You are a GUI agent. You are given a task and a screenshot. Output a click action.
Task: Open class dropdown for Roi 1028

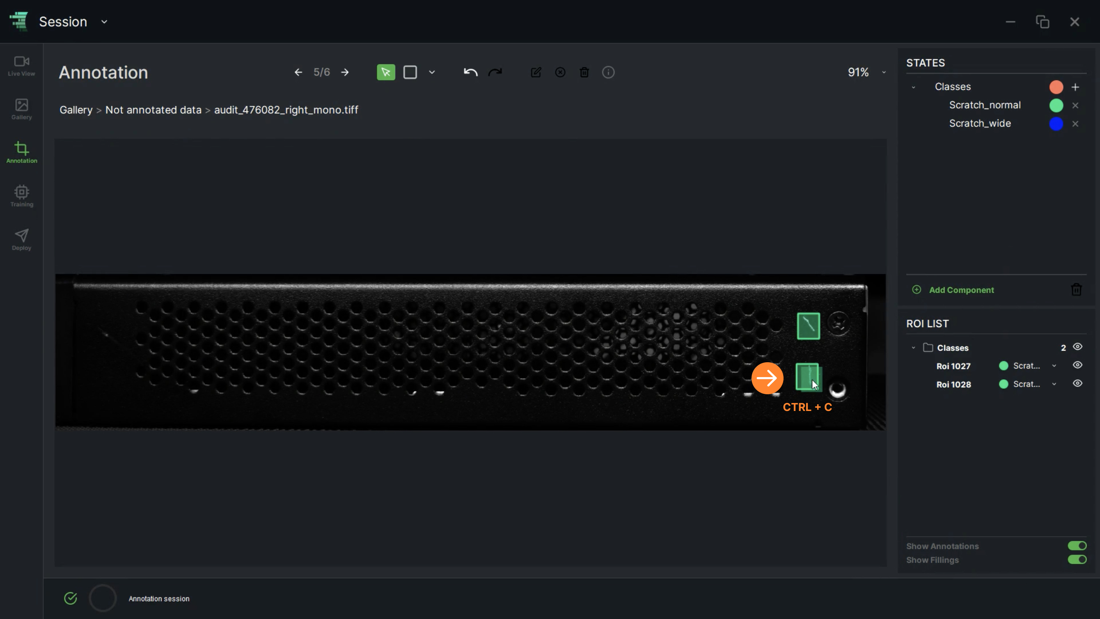(1054, 384)
